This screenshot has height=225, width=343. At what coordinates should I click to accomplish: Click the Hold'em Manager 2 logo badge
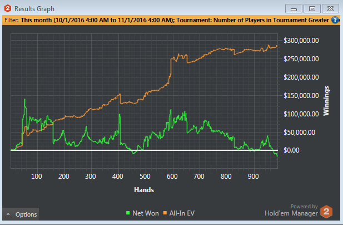326,212
